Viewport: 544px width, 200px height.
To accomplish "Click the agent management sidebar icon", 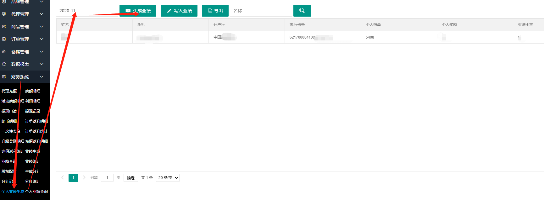I will pos(4,14).
